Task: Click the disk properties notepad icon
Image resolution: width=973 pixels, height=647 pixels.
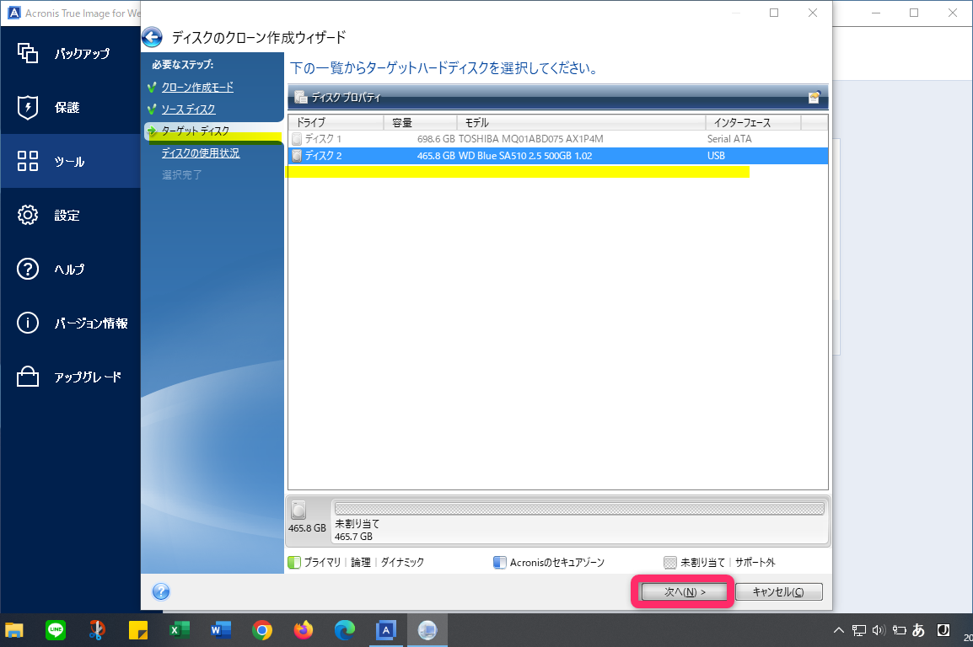Action: [x=814, y=97]
